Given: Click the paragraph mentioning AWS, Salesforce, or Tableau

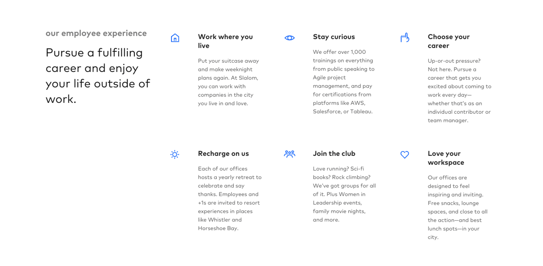Looking at the screenshot, I should (x=343, y=82).
